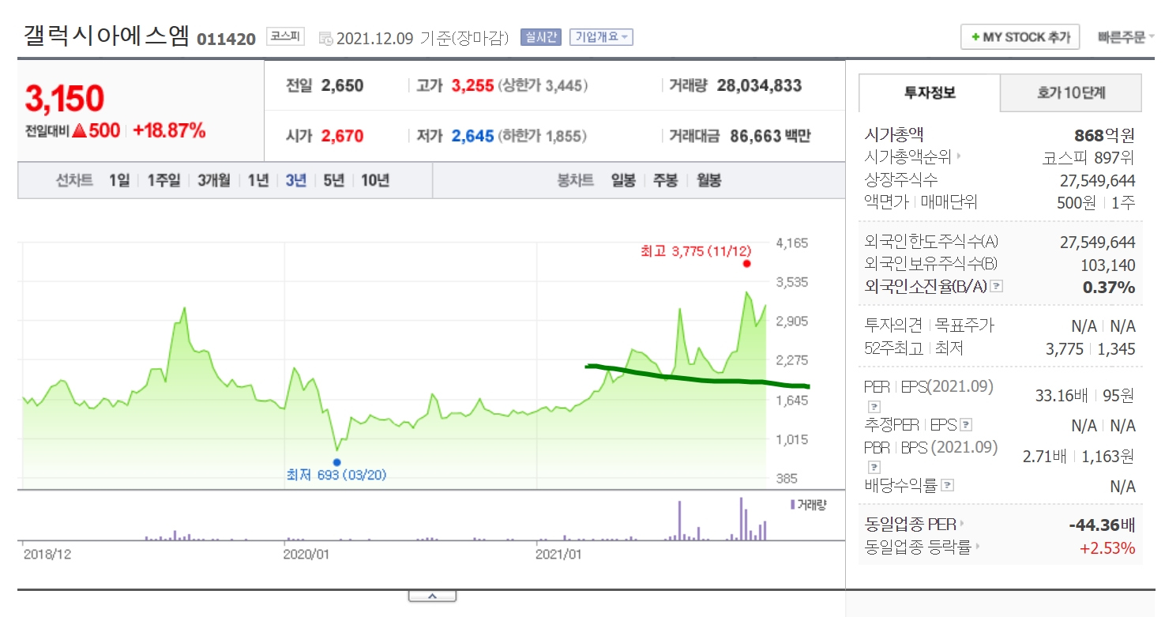The image size is (1165, 617).
Task: Select the 1년 line chart period
Action: click(258, 180)
